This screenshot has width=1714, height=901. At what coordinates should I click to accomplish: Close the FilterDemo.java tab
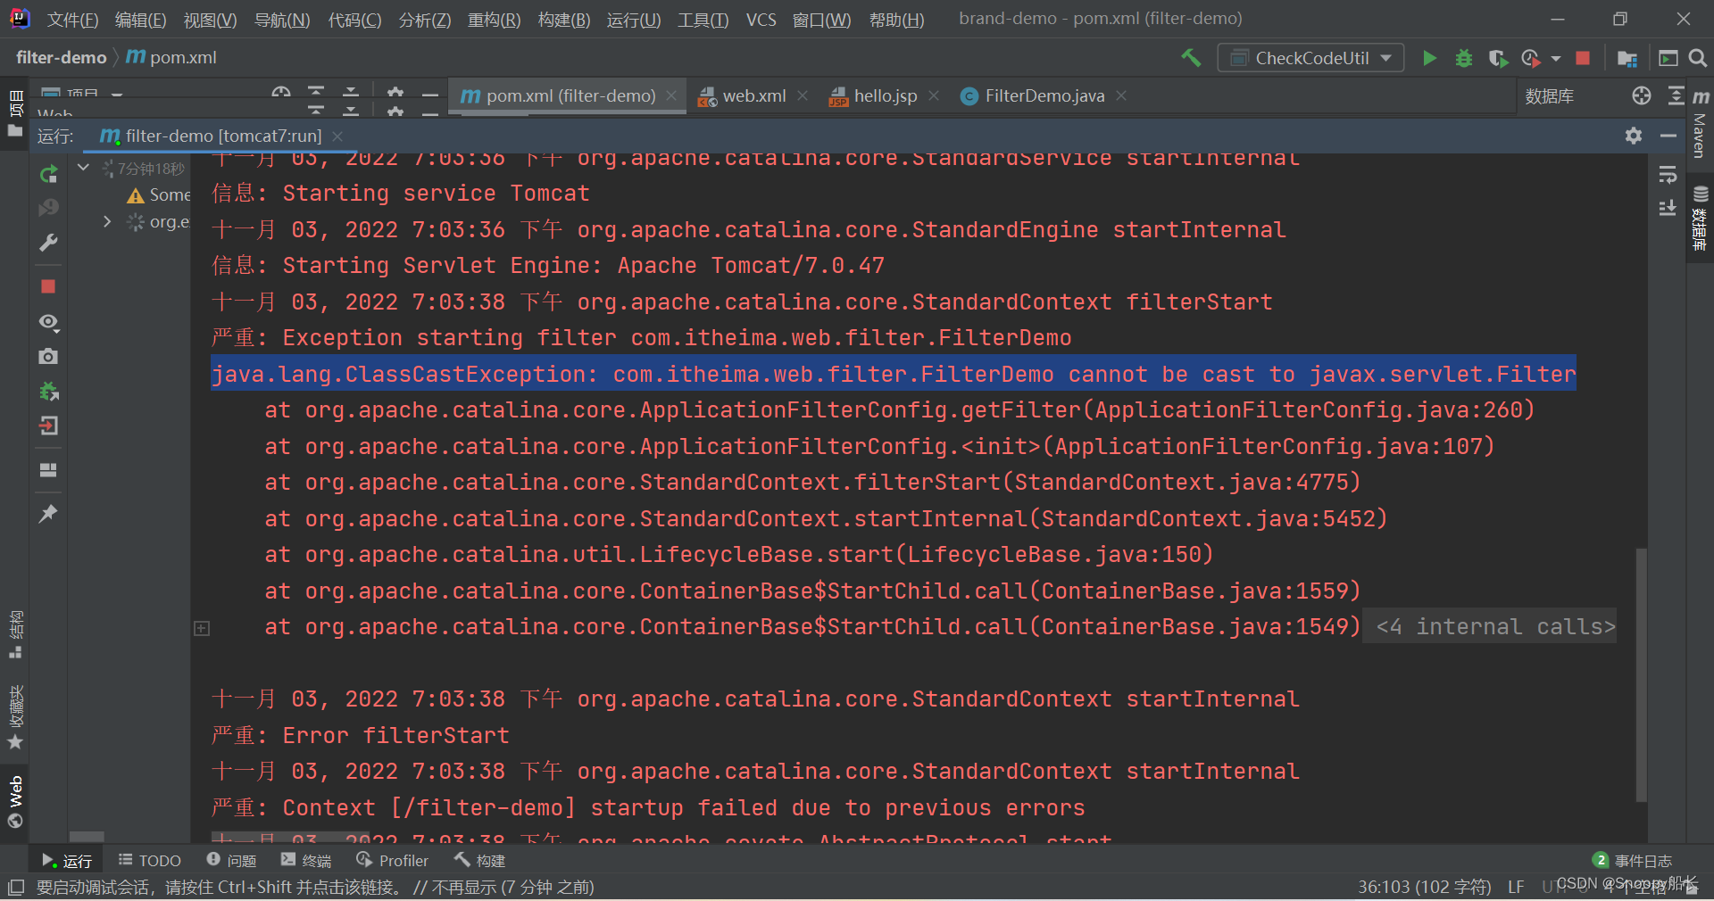(1121, 95)
